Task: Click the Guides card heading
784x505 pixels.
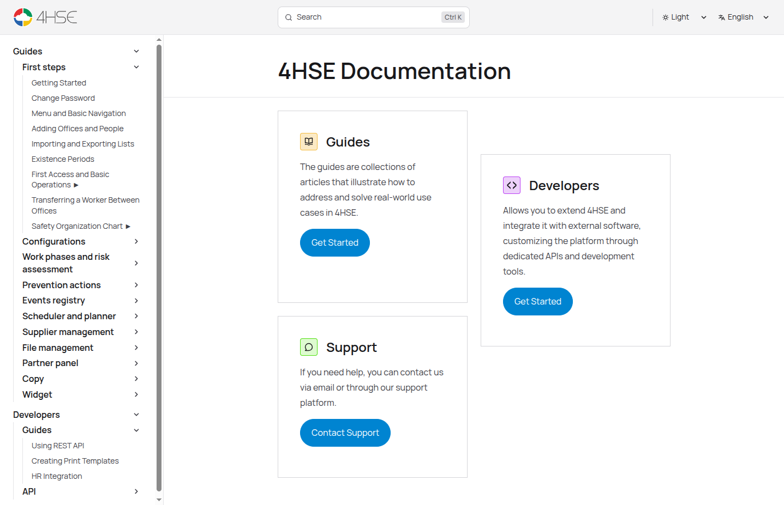Action: 348,142
